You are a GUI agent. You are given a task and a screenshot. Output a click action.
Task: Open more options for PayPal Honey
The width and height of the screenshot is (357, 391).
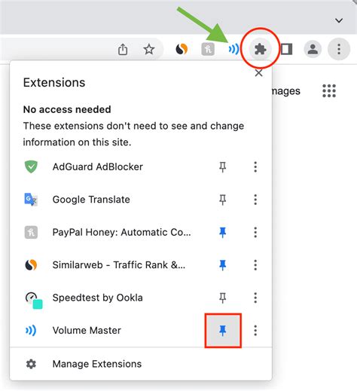[255, 233]
